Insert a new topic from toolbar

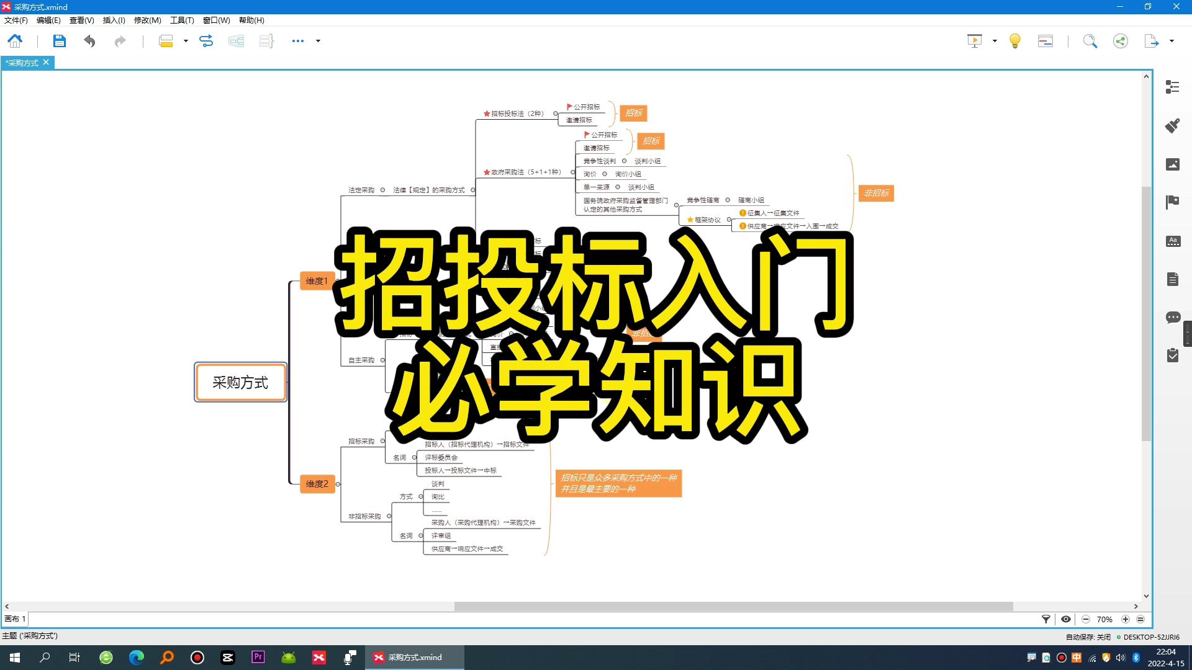[x=166, y=41]
